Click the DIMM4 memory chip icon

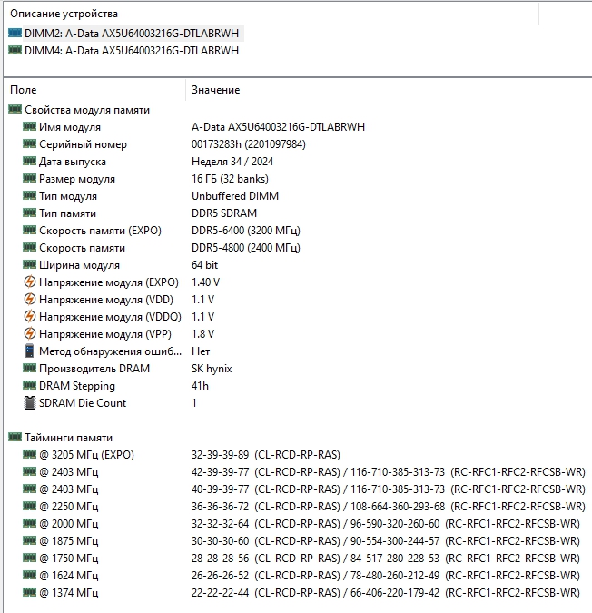click(x=15, y=50)
